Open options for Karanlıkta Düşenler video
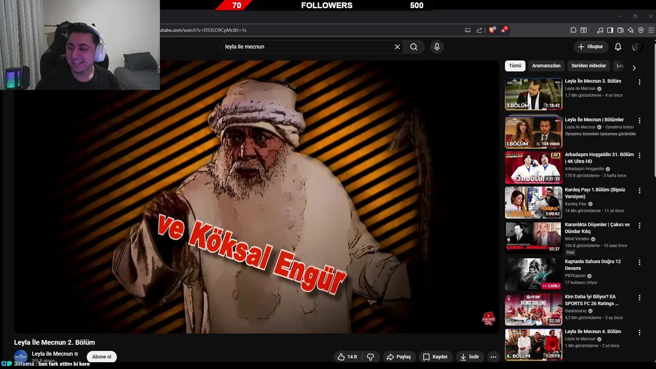Viewport: 656px width, 369px height. [x=639, y=225]
